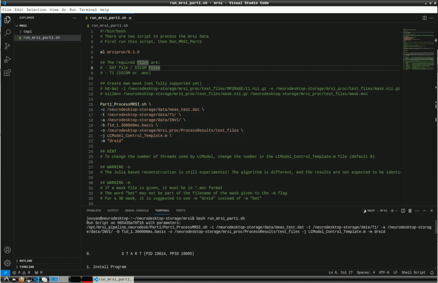The image size is (438, 283).
Task: Open the Extensions view
Action: click(7, 72)
